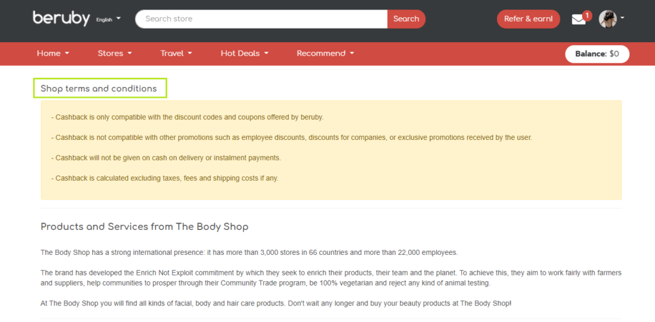This screenshot has height=322, width=655.
Task: Click the arrow next to the avatar
Action: (622, 18)
